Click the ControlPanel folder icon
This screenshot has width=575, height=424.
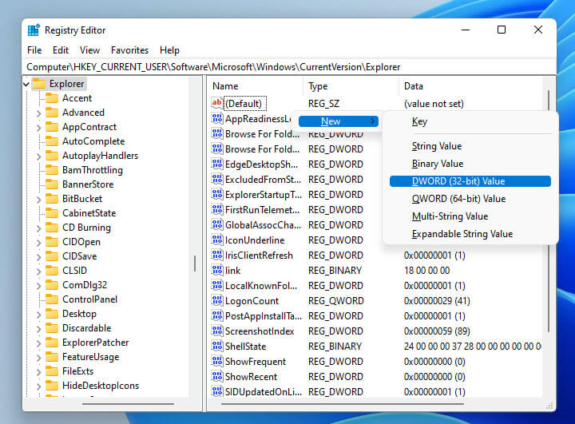[x=52, y=299]
